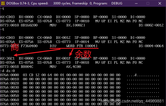
Task: Click byte CD in the 076A:0000 row
Action: tap(31, 75)
